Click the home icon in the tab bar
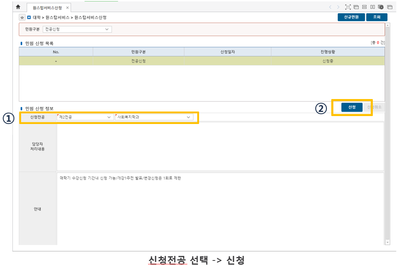 click(18, 7)
